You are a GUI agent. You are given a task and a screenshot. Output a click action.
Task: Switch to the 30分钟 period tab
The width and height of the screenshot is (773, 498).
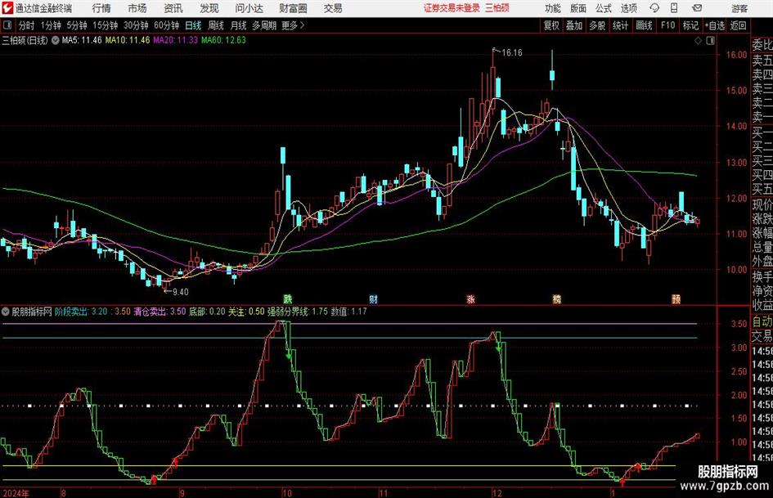point(136,25)
